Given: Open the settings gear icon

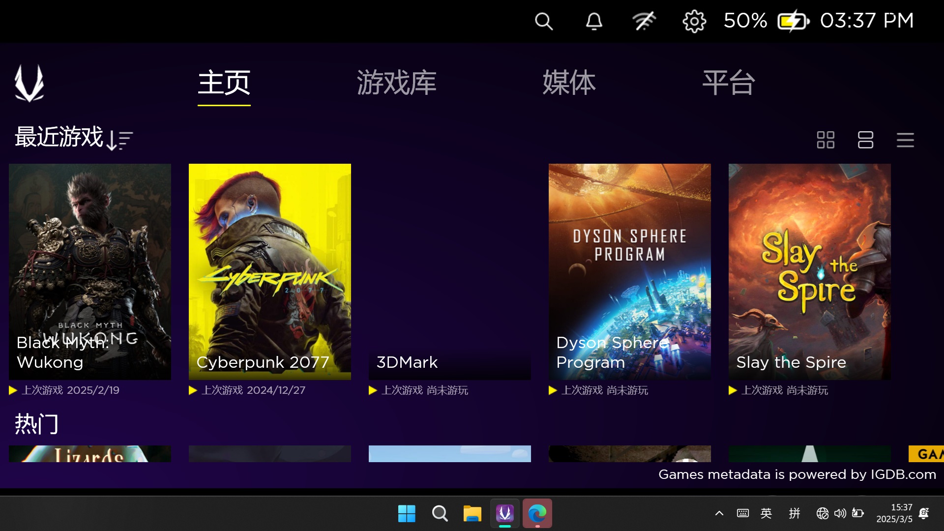Looking at the screenshot, I should coord(694,21).
